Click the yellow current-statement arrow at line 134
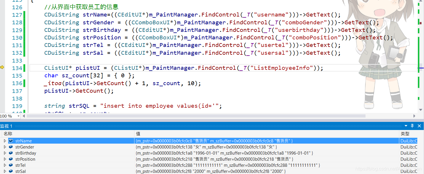This screenshot has height=174, width=424. [x=2, y=67]
